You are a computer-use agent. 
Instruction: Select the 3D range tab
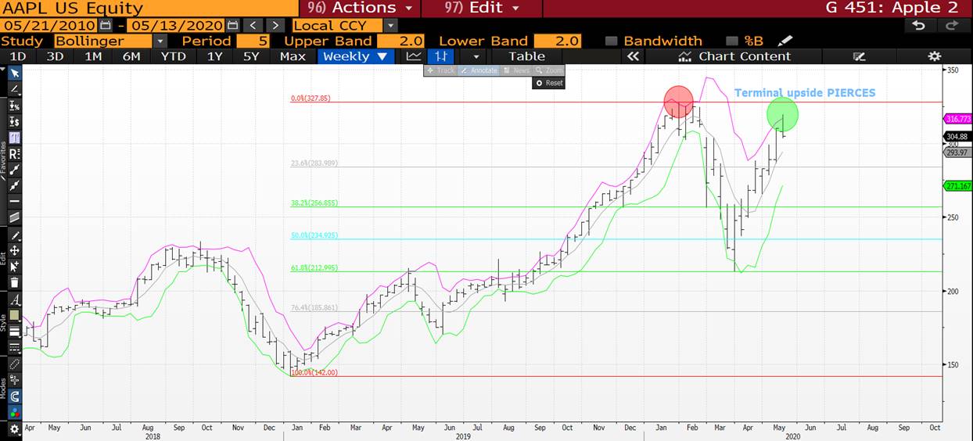pyautogui.click(x=55, y=56)
